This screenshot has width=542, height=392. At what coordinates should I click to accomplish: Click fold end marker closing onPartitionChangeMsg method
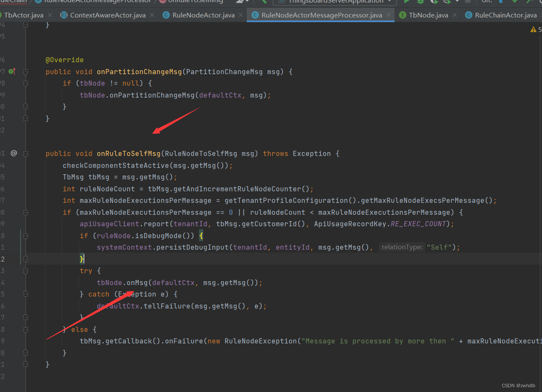(x=26, y=118)
